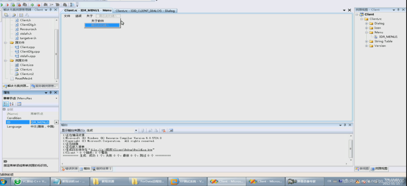This screenshot has width=407, height=186.
Task: Select Client.rc2 in Solution Explorer
Action: click(27, 74)
